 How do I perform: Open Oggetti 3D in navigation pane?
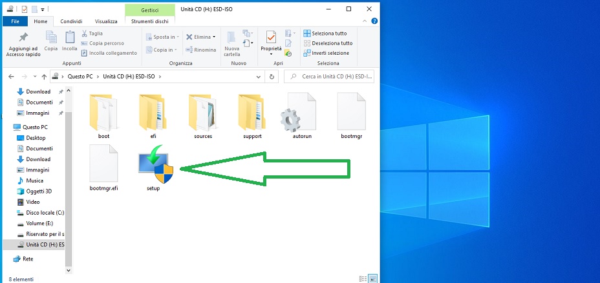pyautogui.click(x=39, y=191)
